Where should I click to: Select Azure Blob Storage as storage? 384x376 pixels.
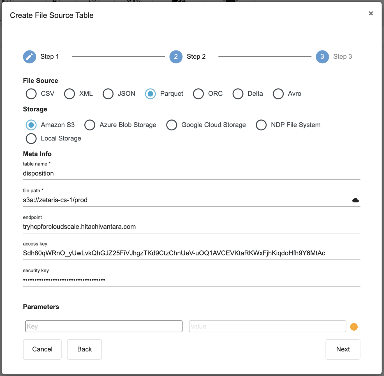(90, 125)
